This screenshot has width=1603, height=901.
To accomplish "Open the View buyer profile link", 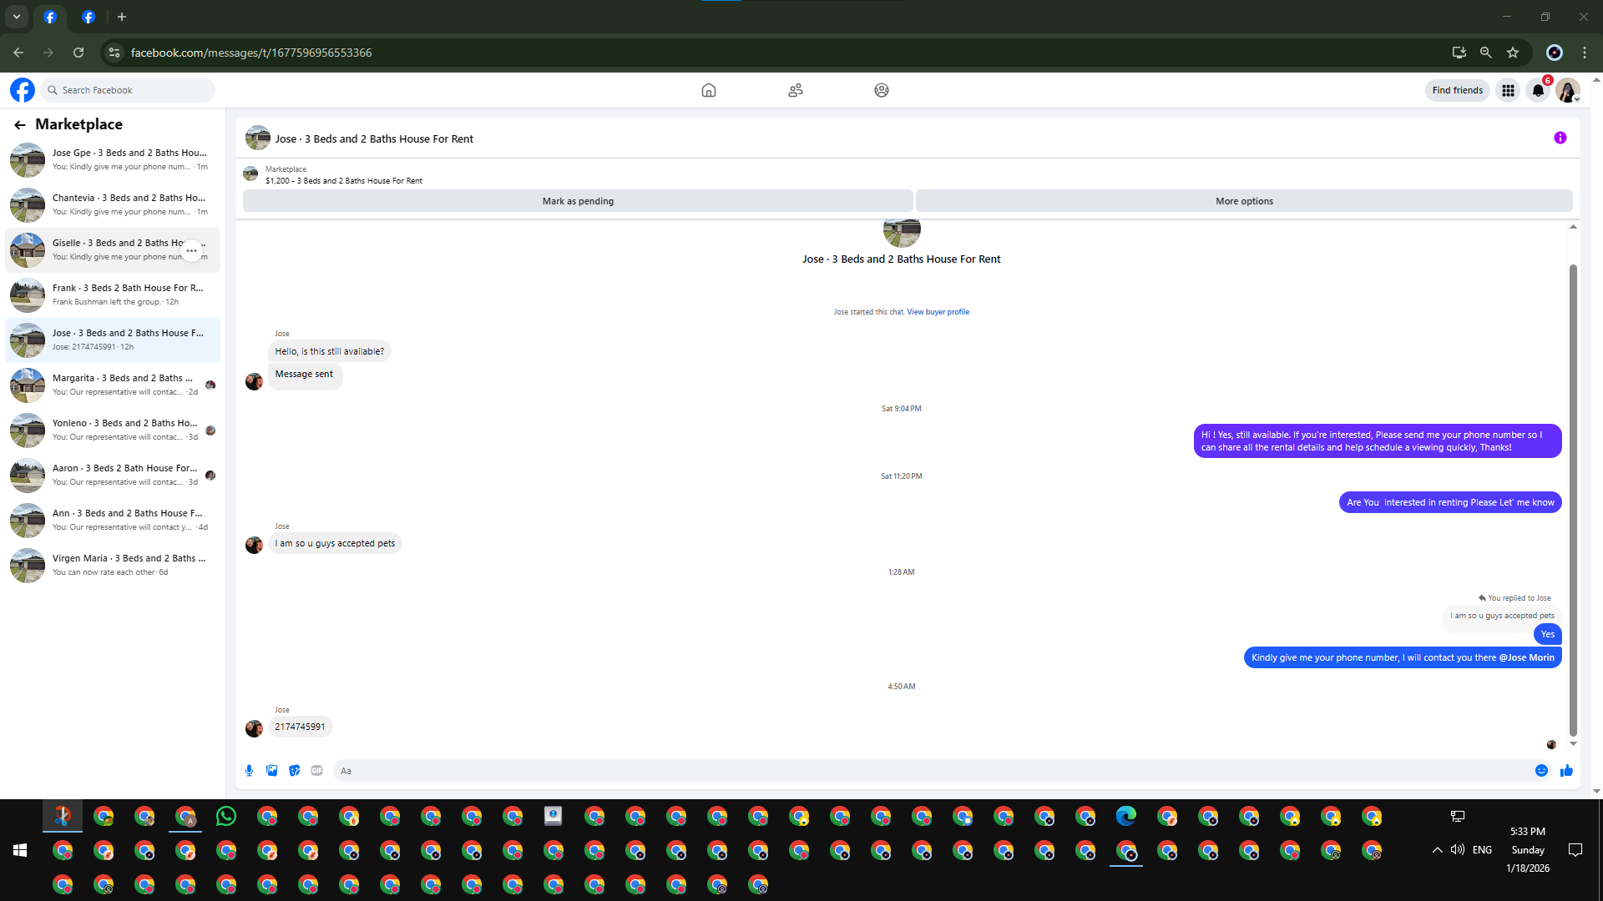I will [x=938, y=312].
